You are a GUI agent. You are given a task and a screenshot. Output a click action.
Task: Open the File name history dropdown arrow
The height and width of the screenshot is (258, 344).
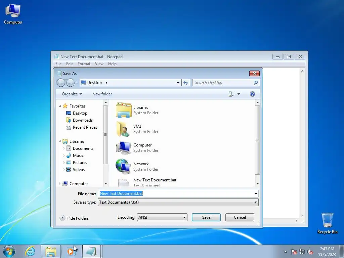[x=256, y=193]
